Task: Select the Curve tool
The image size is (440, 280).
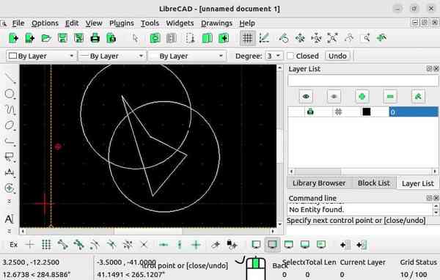Action: [x=10, y=110]
